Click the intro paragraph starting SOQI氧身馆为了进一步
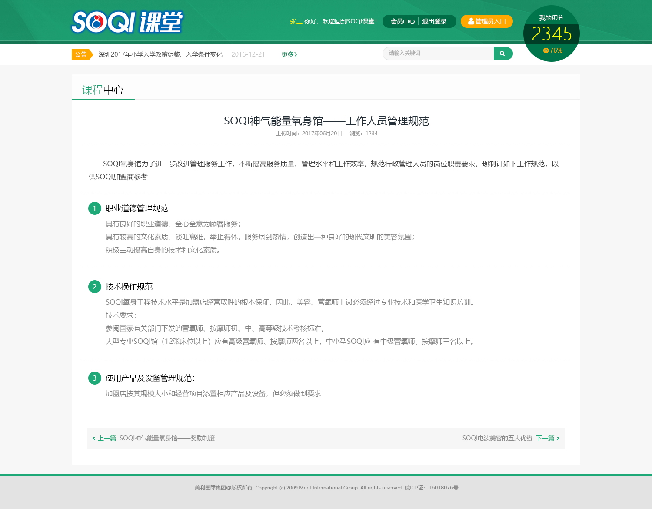The image size is (652, 509). (x=324, y=170)
